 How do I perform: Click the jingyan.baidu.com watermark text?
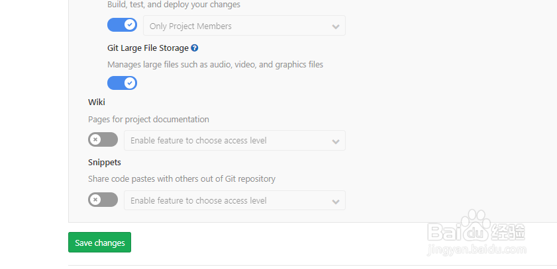477,250
